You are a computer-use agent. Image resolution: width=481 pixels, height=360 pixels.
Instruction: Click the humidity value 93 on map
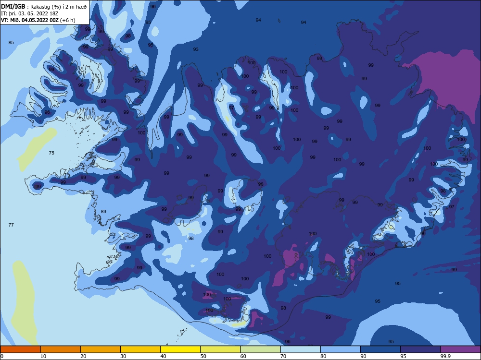coord(196,49)
